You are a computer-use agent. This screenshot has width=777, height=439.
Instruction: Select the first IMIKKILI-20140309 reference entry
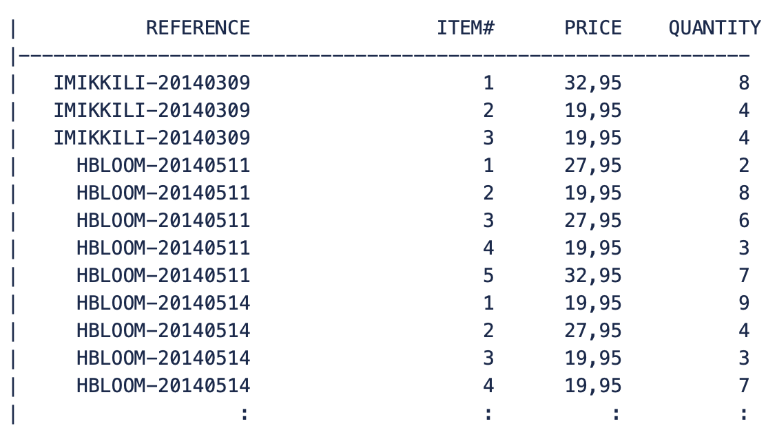(x=152, y=83)
